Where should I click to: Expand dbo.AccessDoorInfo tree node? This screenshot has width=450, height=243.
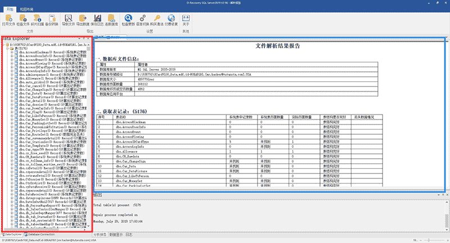click(x=12, y=56)
